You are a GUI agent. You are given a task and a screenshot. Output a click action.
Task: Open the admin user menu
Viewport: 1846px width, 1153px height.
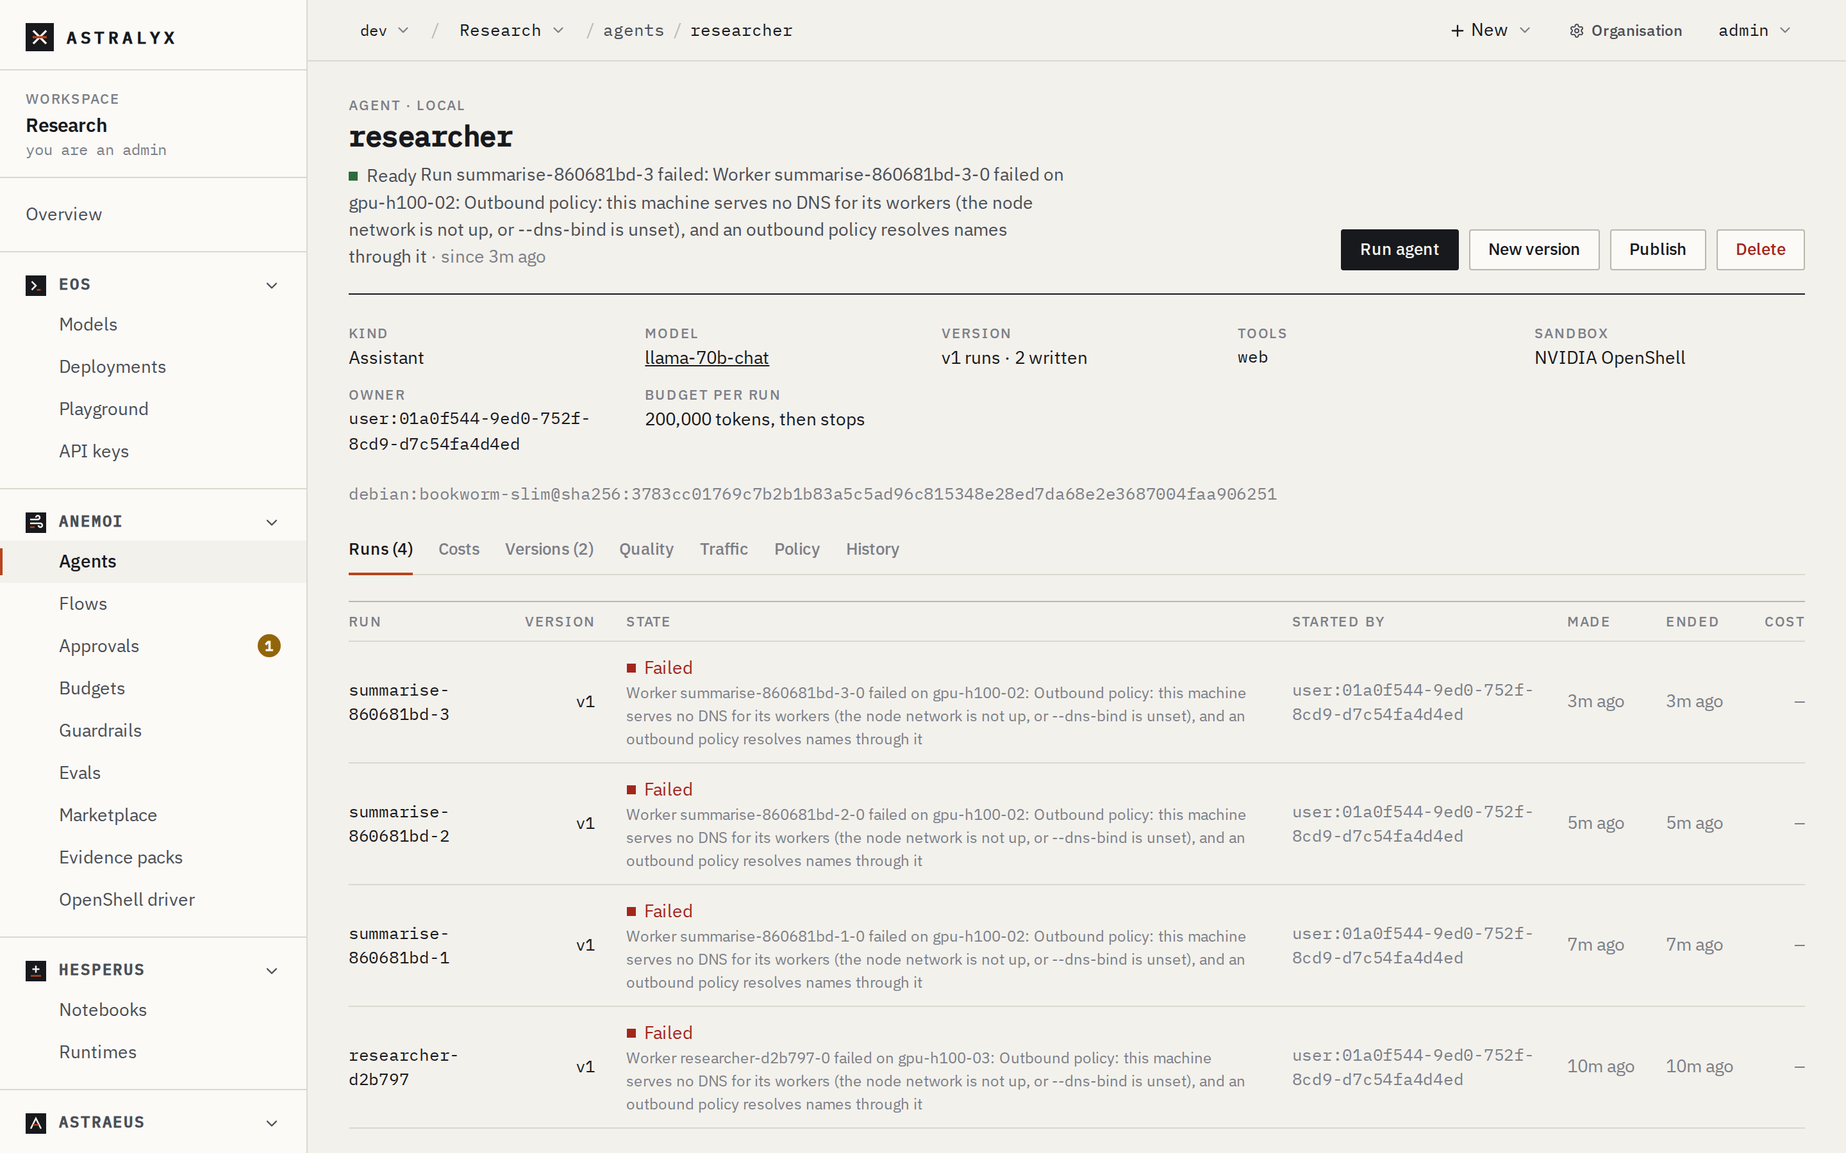[1754, 31]
